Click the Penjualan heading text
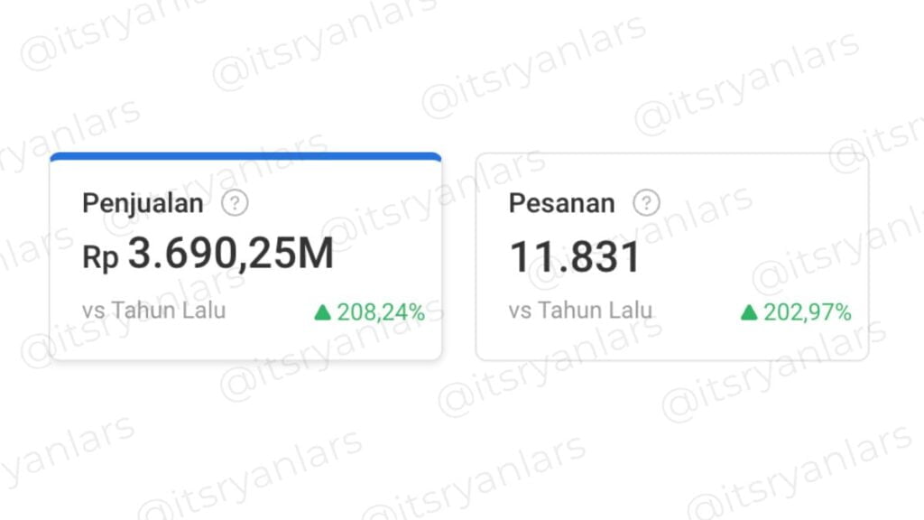 coord(143,203)
